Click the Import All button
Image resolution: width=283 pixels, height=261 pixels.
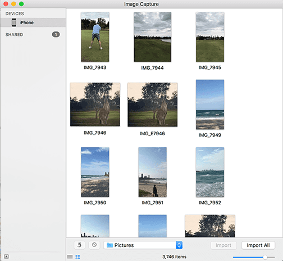[258, 245]
